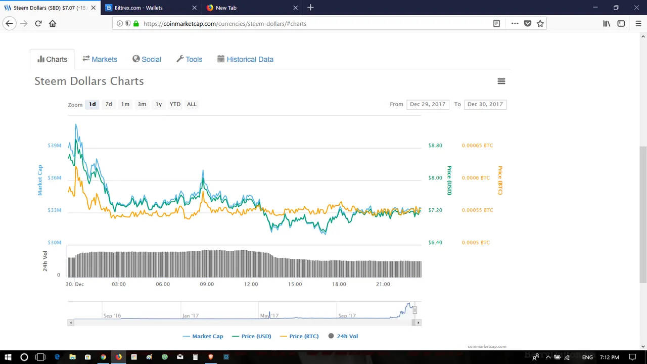Show site information icon in address bar
The height and width of the screenshot is (364, 647).
tap(120, 23)
